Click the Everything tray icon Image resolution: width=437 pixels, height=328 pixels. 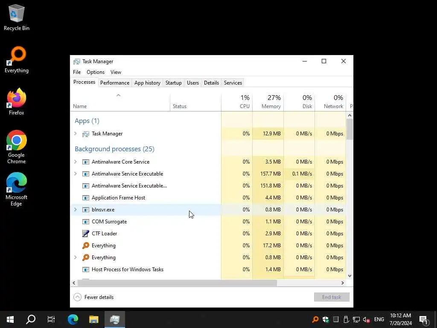tap(315, 319)
